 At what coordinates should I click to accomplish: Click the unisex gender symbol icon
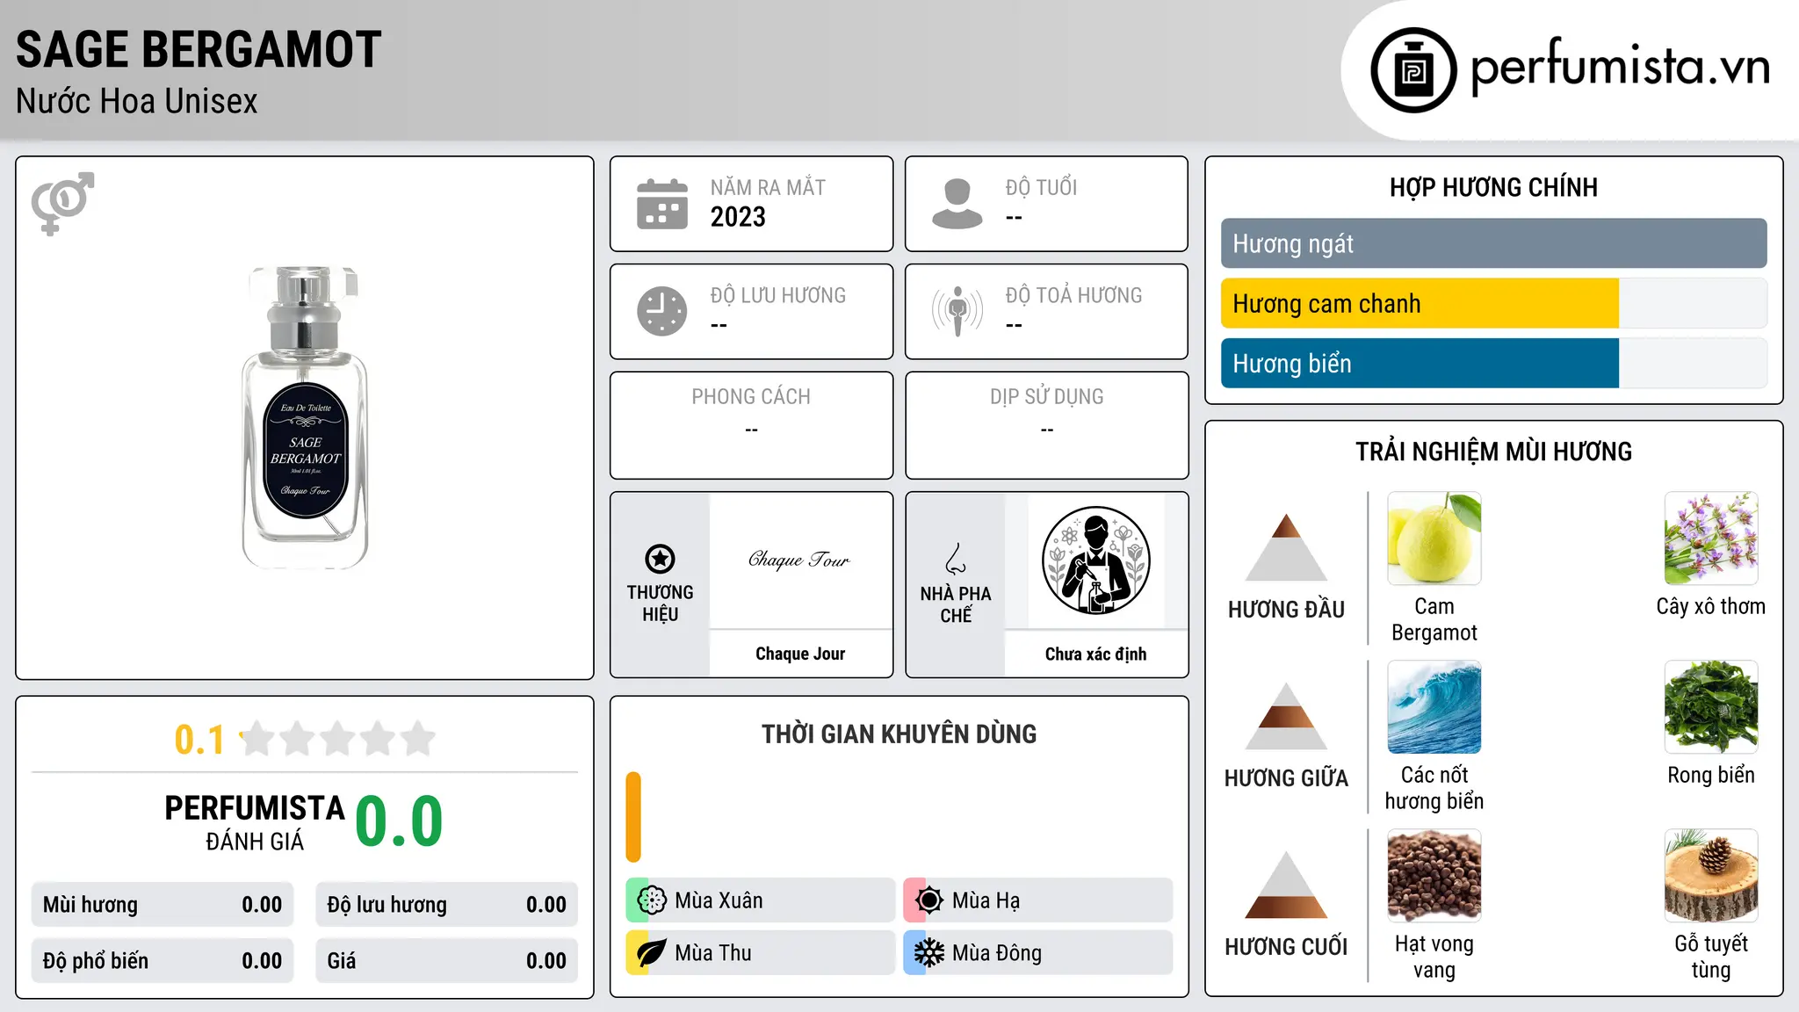62,203
